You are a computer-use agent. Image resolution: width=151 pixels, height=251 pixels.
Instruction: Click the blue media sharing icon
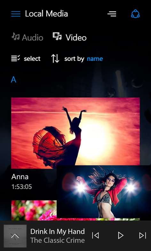tap(135, 14)
